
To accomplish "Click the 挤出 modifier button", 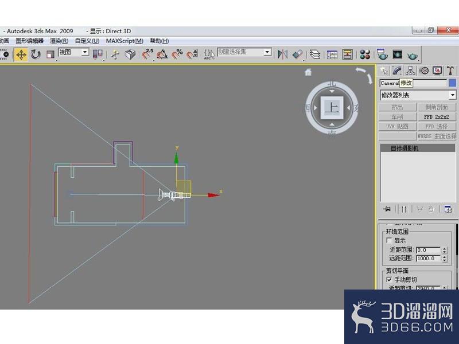I will (398, 107).
